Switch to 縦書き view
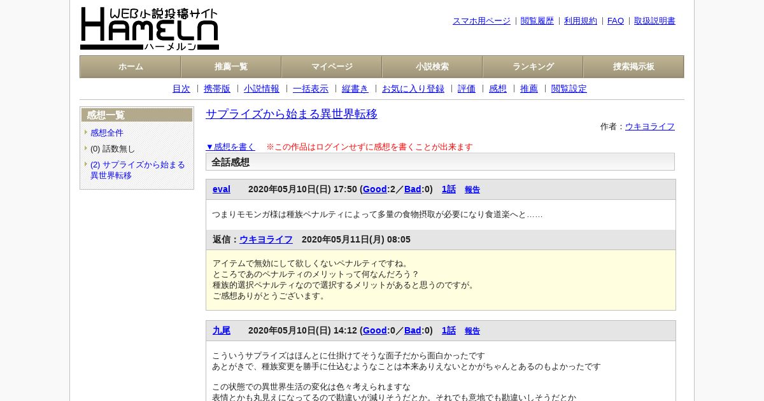The height and width of the screenshot is (401, 764). [x=355, y=88]
